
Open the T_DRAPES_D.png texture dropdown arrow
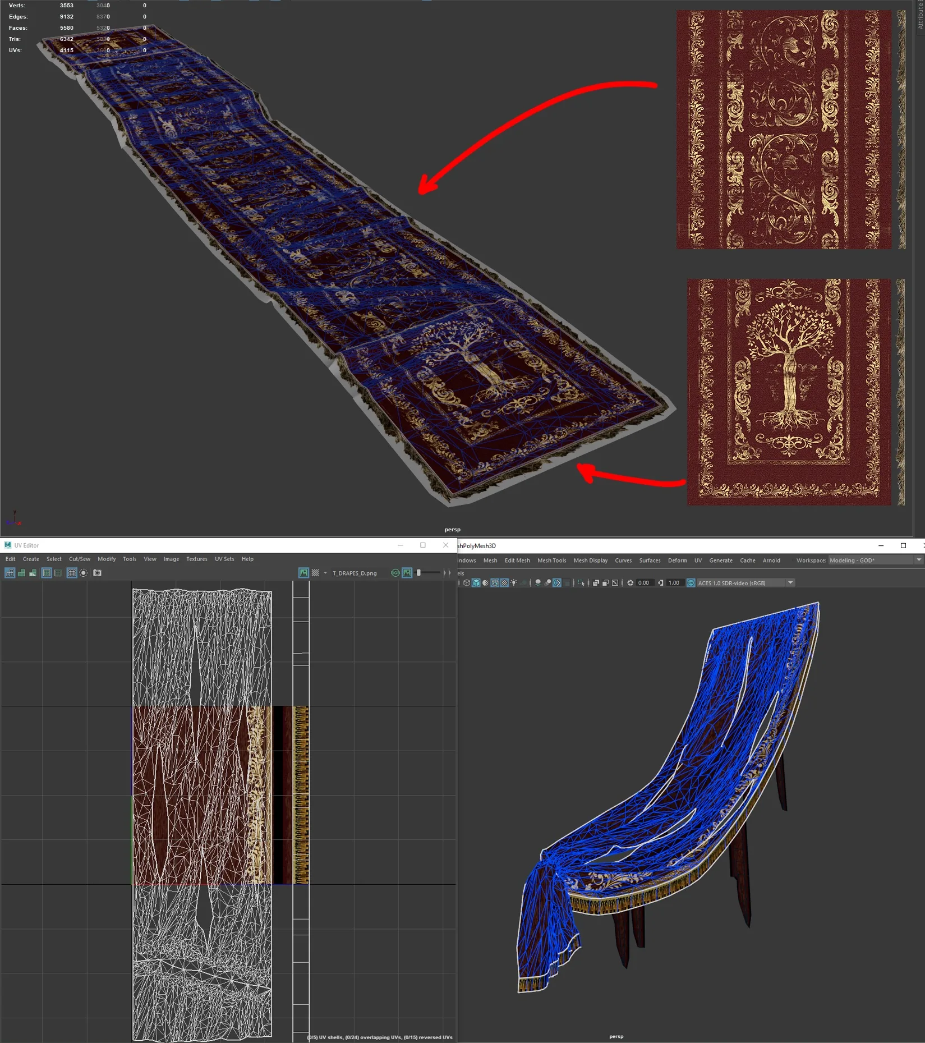coord(325,573)
